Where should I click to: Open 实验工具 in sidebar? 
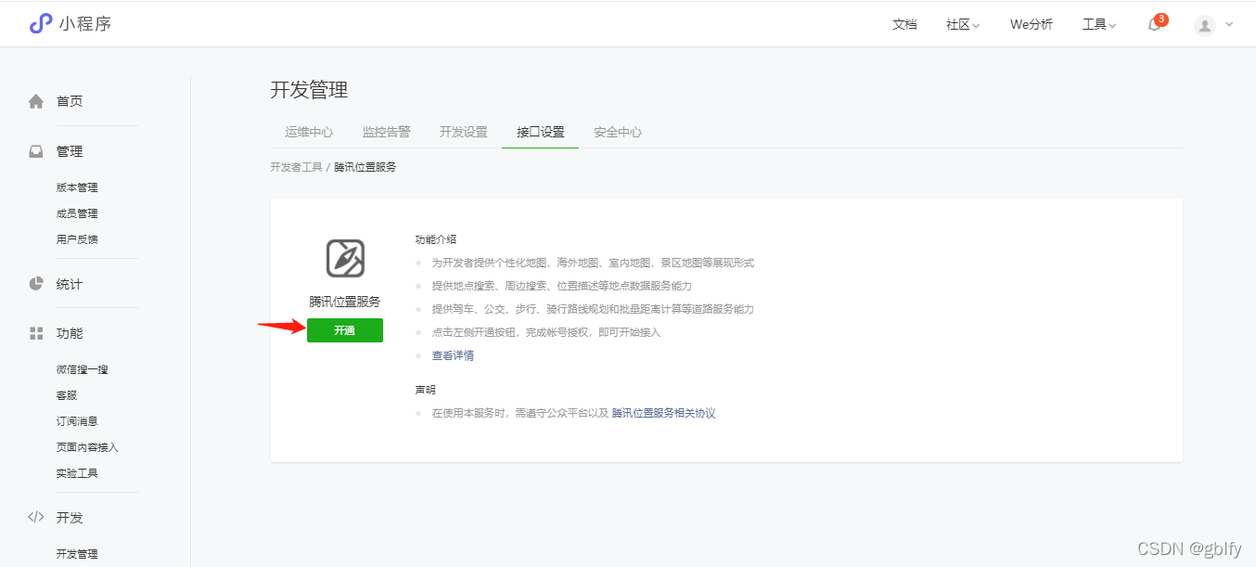[x=77, y=473]
